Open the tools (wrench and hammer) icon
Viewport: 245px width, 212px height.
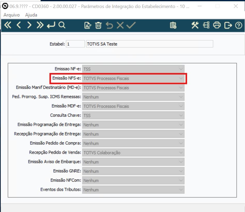(195, 25)
